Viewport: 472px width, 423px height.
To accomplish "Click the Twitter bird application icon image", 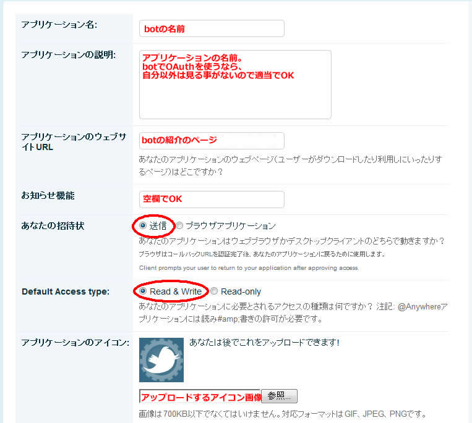I will click(x=161, y=360).
